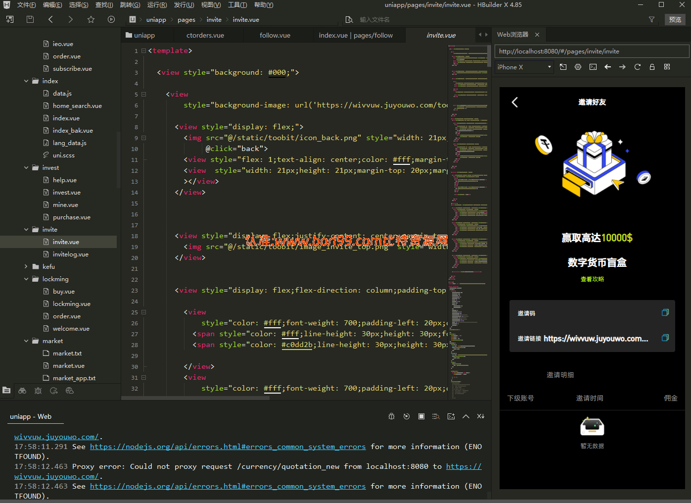Open the first nodejs.org errors link in console

(x=228, y=447)
